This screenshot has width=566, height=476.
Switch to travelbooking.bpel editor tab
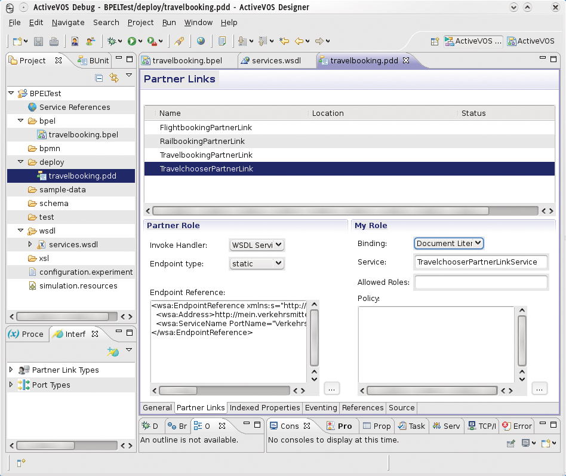(x=182, y=60)
